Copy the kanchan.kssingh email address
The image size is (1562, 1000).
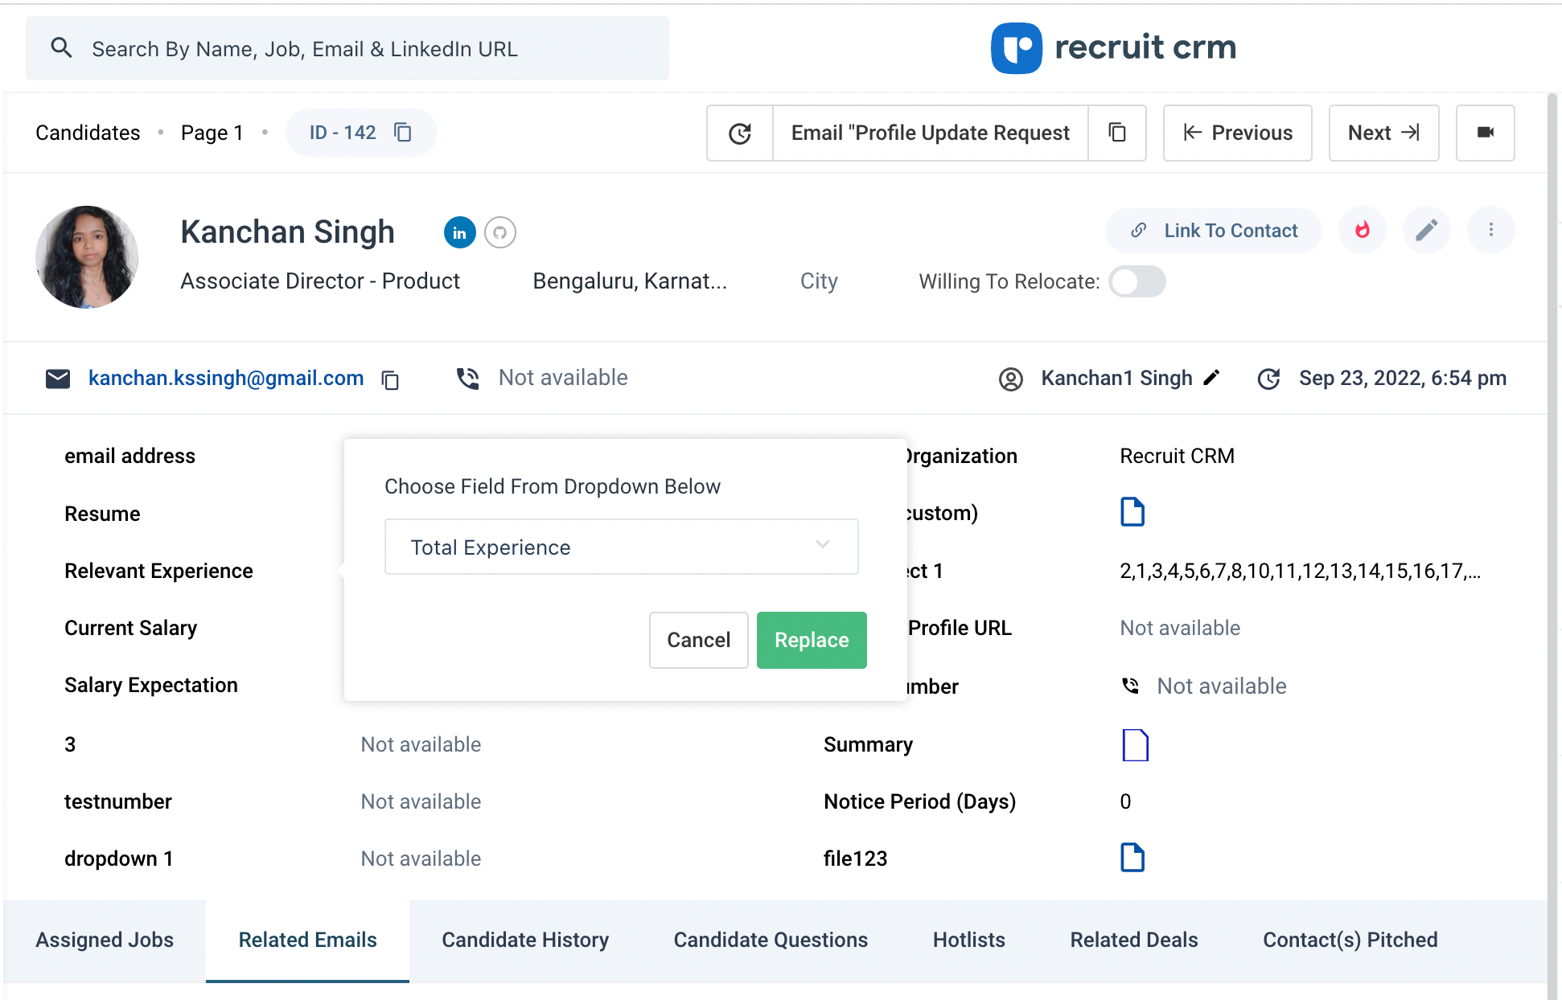(391, 380)
